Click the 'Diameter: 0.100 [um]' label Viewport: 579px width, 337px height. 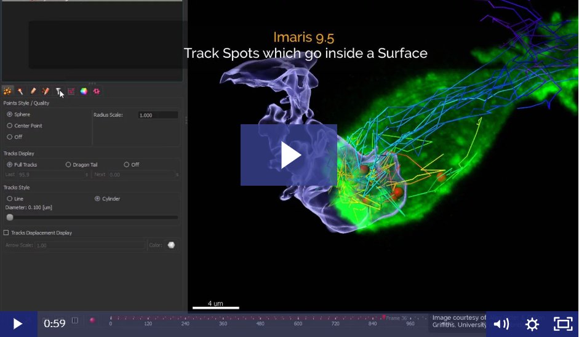[x=29, y=207]
